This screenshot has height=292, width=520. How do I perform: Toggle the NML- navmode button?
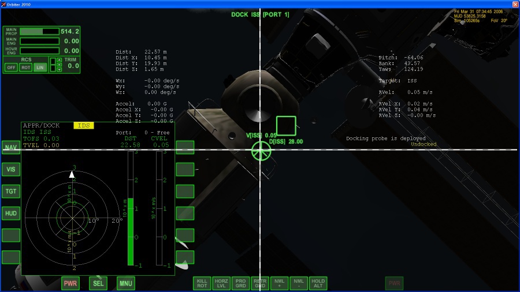tap(299, 283)
